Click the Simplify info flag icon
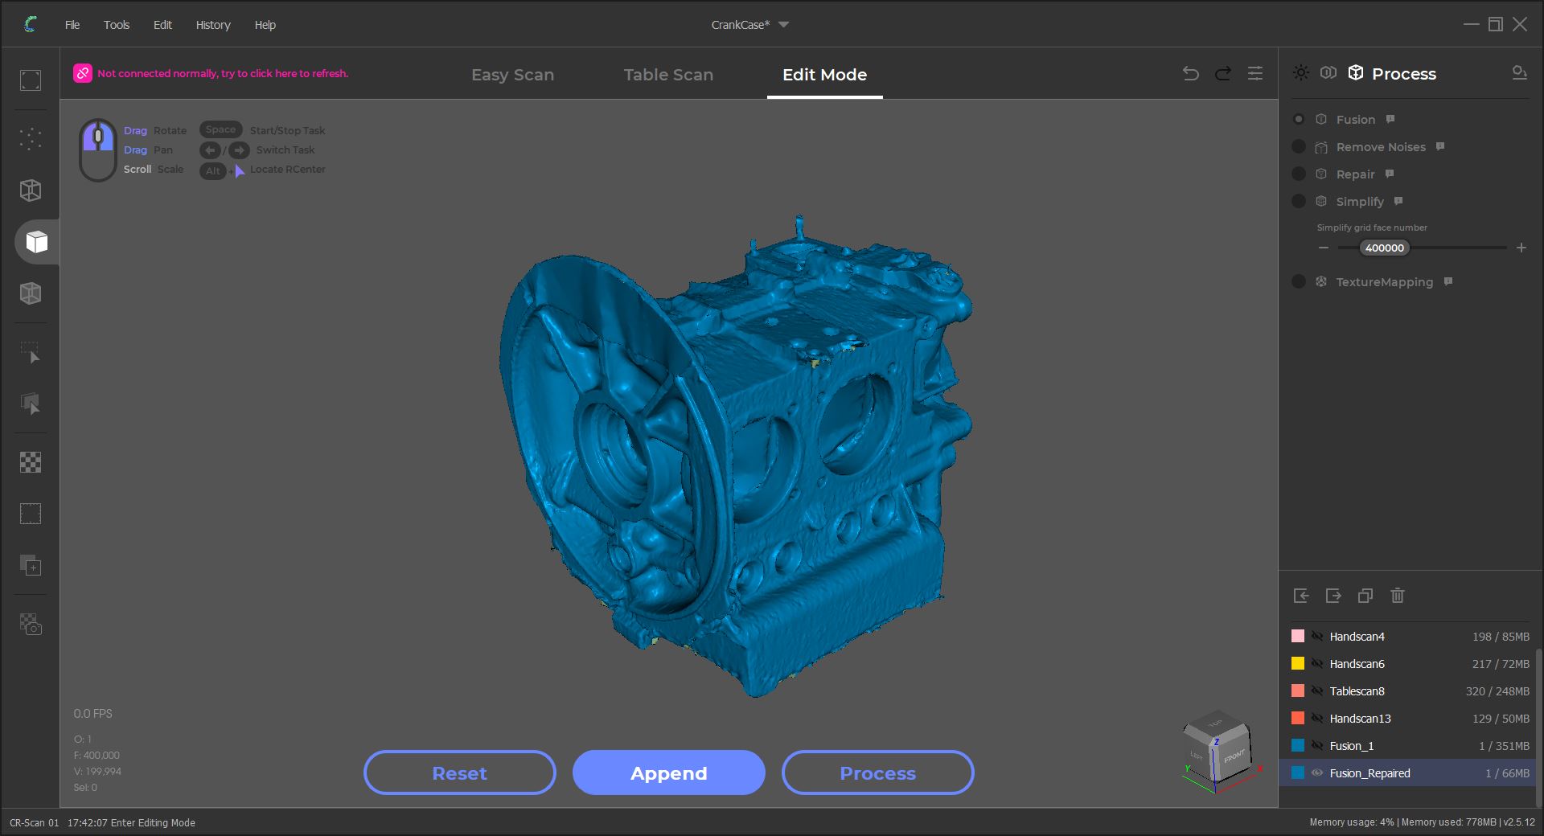 tap(1398, 201)
